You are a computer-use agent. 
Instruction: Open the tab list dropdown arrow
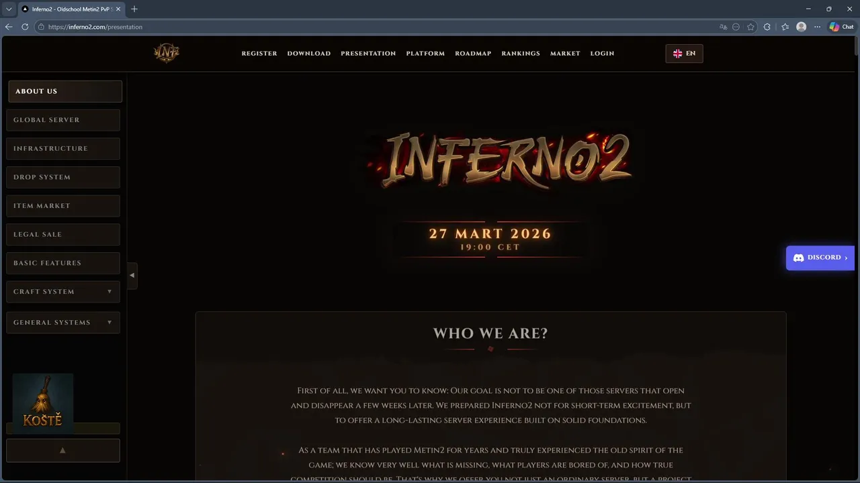[x=9, y=9]
